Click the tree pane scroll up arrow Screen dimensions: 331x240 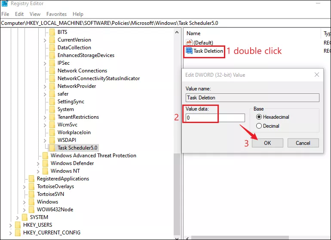(177, 32)
